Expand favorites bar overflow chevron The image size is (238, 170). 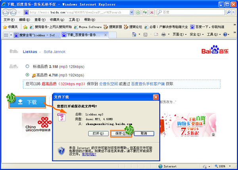point(234,25)
